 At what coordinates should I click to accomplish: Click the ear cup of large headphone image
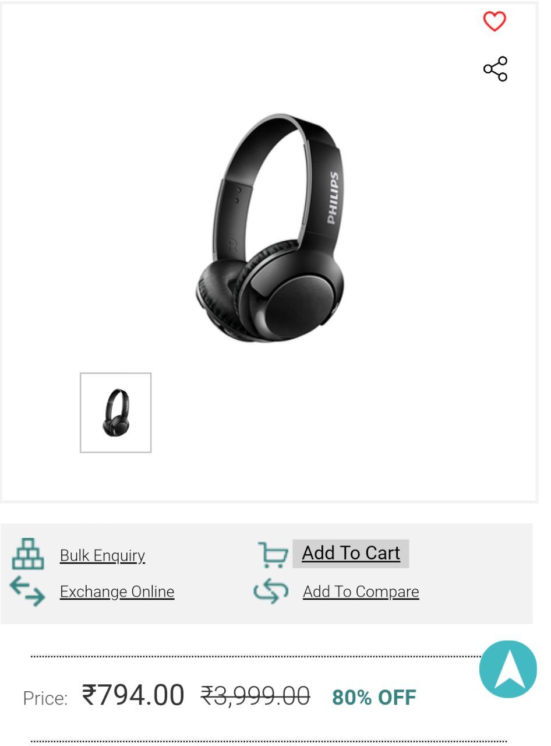tap(297, 301)
